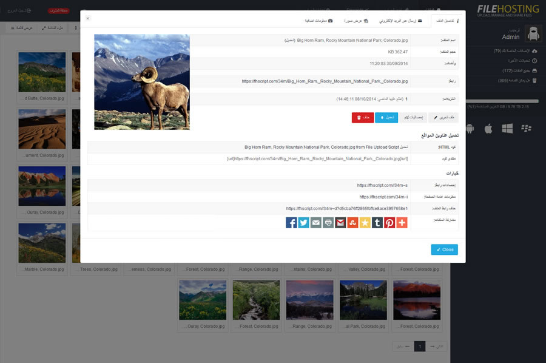Screen dimensions: 546x363
Task: Click the upload date 11:20:03 30/09/2014
Action: tap(389, 63)
